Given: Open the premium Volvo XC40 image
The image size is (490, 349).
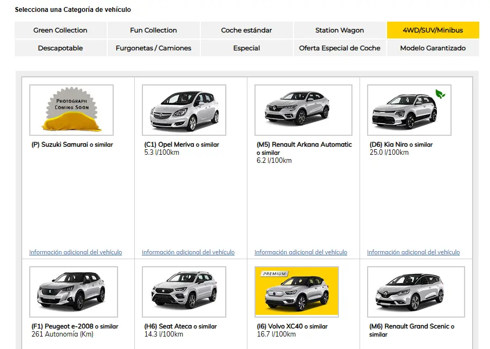Looking at the screenshot, I should click(297, 292).
